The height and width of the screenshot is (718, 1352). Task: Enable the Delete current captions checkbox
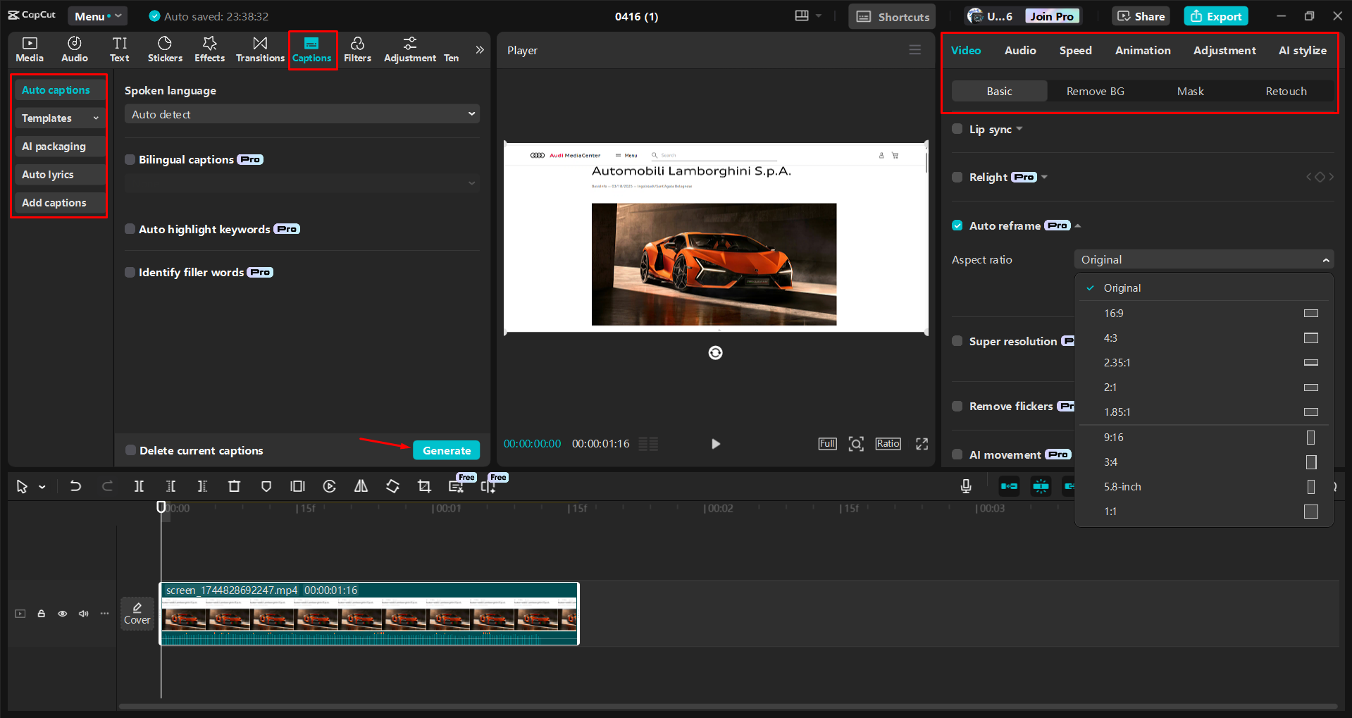(130, 450)
